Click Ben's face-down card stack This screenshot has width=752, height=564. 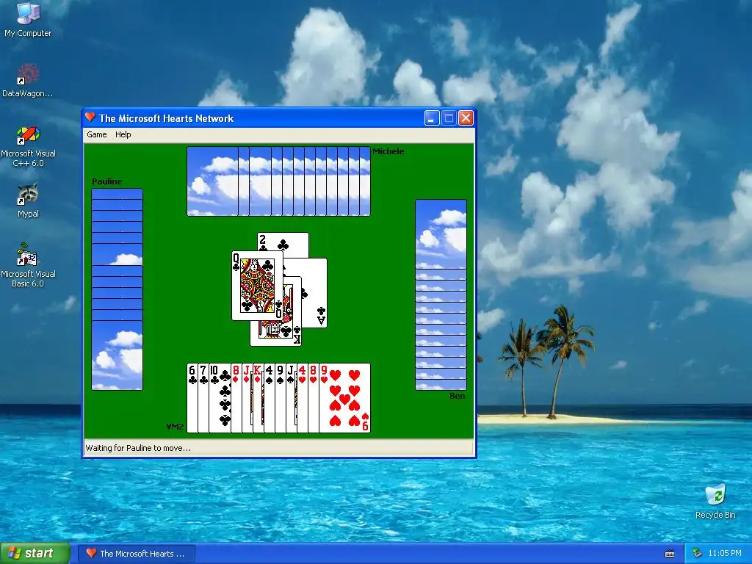click(441, 295)
